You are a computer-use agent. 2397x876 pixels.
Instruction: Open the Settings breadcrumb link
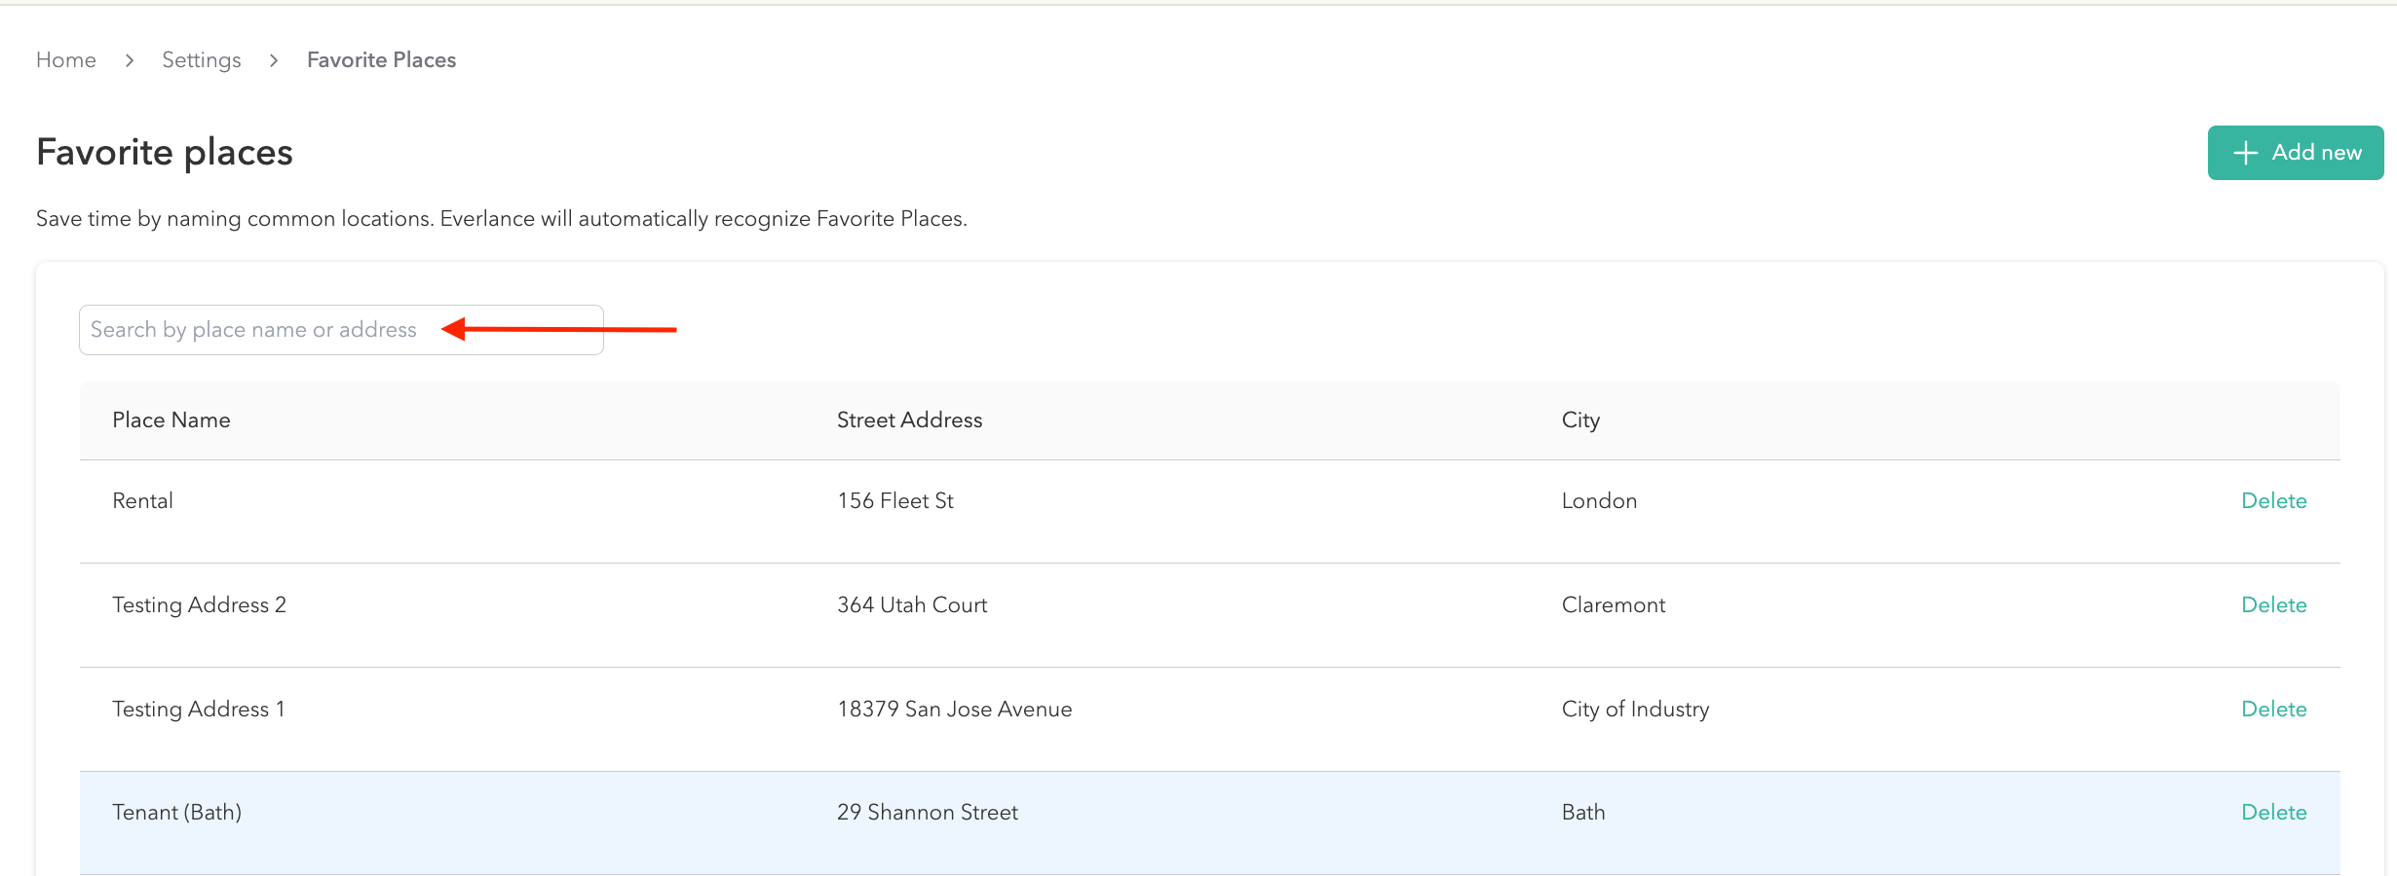pyautogui.click(x=201, y=60)
